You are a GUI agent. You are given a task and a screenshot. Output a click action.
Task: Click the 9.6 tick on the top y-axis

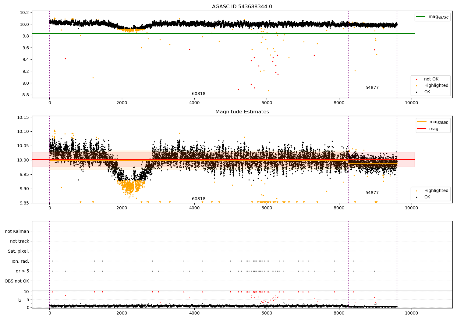point(25,48)
